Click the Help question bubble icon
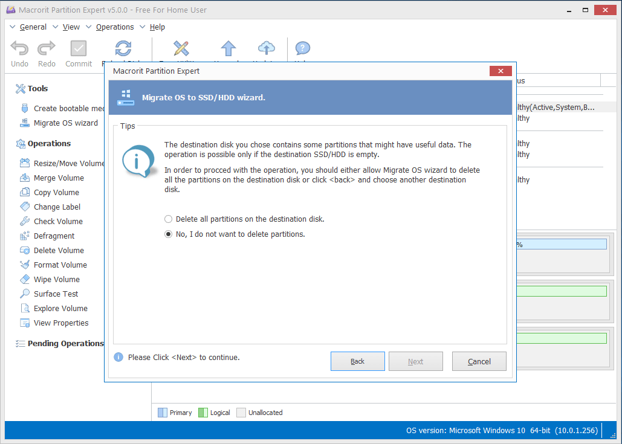 pos(303,48)
